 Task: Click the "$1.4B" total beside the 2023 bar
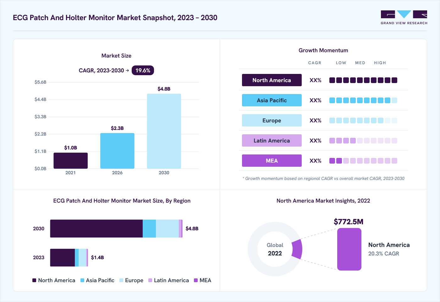[x=97, y=258]
